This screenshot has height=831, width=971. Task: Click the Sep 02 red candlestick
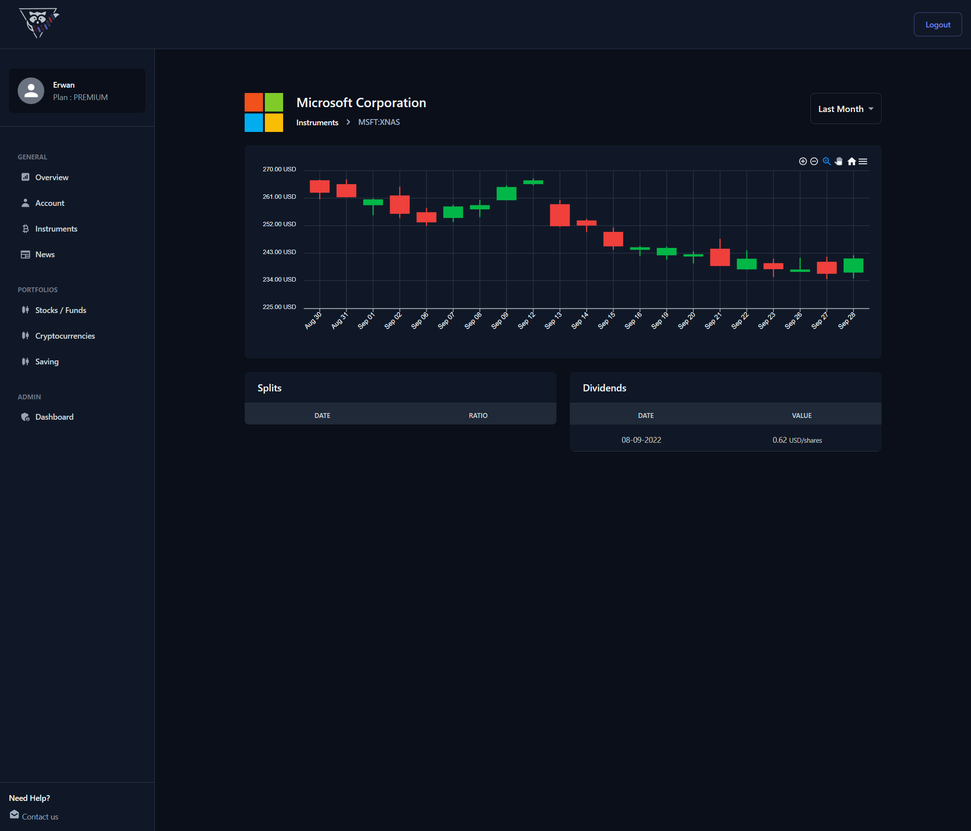point(399,205)
